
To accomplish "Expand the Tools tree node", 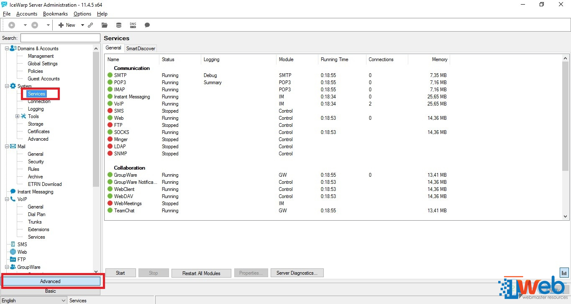I will [x=17, y=116].
